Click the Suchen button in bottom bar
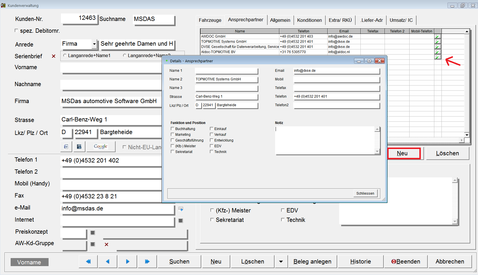This screenshot has width=478, height=275. pyautogui.click(x=179, y=262)
